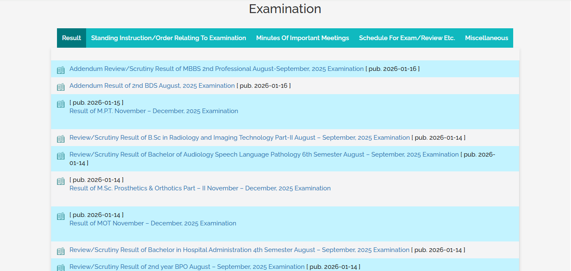This screenshot has width=571, height=271.
Task: Switch to the Result tab
Action: [71, 38]
